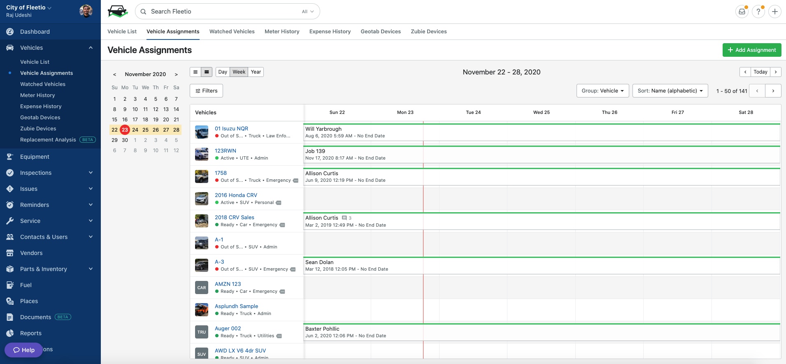Switch to the compact list density icon
Image resolution: width=786 pixels, height=364 pixels.
point(195,72)
